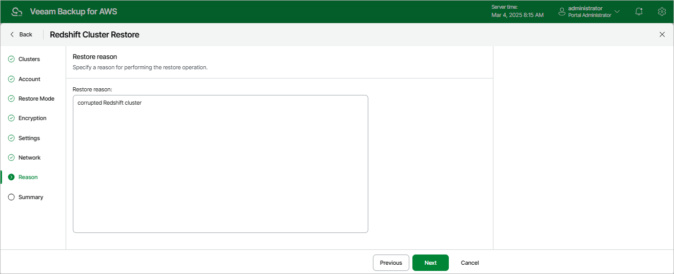Click the Redshift Cluster Restore heading
This screenshot has height=274, width=674.
point(94,34)
